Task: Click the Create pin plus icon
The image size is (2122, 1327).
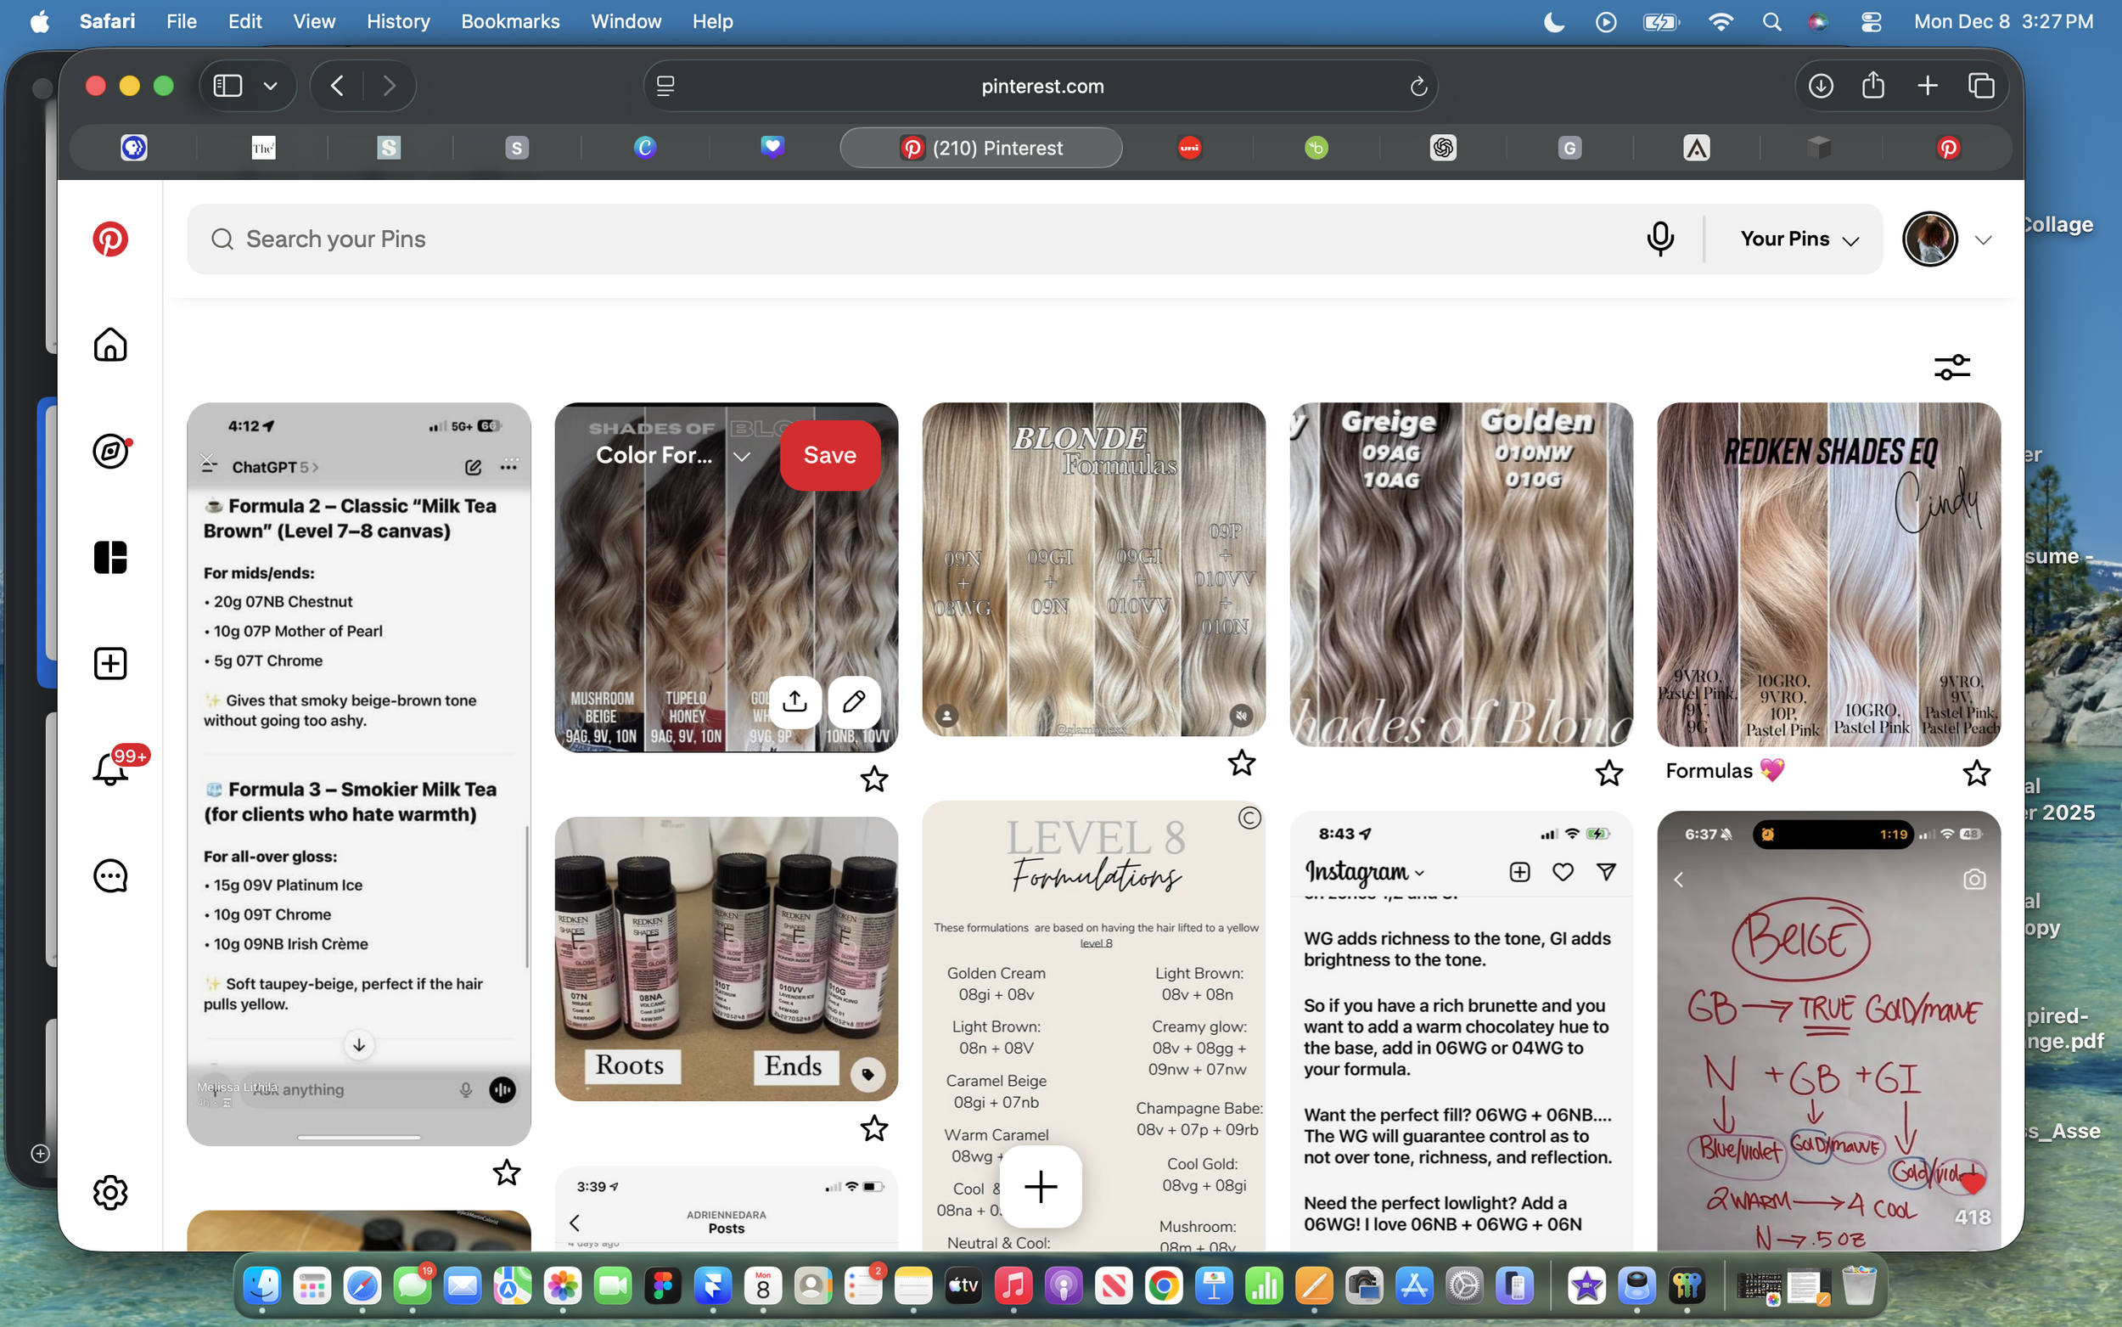Action: click(x=109, y=664)
